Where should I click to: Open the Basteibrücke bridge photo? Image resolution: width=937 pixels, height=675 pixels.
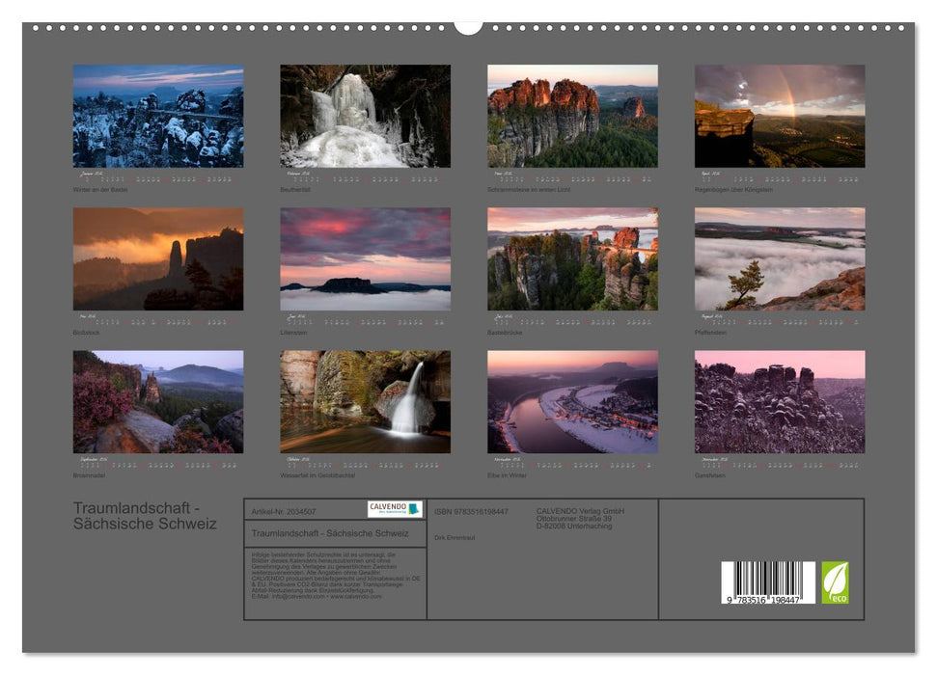coord(572,258)
